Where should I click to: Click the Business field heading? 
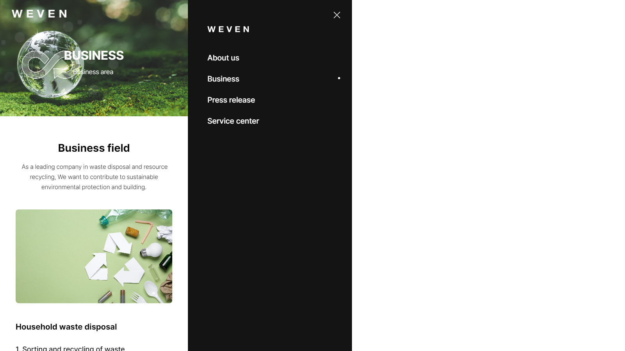click(x=94, y=148)
